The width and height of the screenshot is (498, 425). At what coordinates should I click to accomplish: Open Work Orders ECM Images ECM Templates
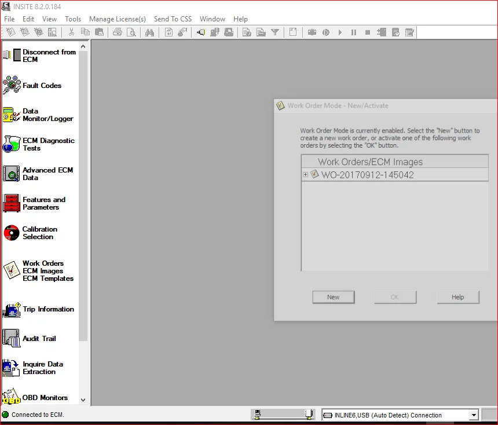[x=40, y=270]
